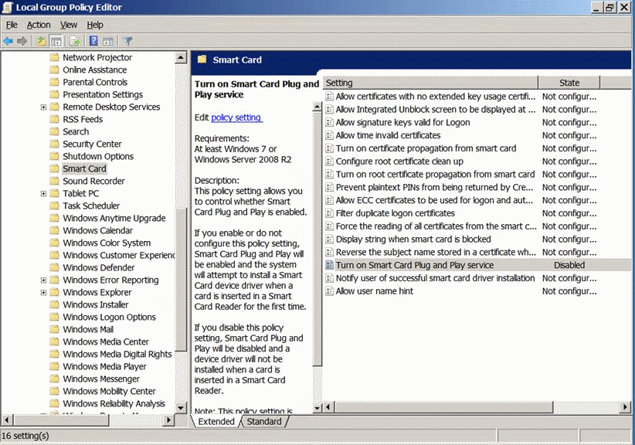Click policy icon beside Allow time invalid certificates
Image resolution: width=635 pixels, height=445 pixels.
click(x=330, y=135)
